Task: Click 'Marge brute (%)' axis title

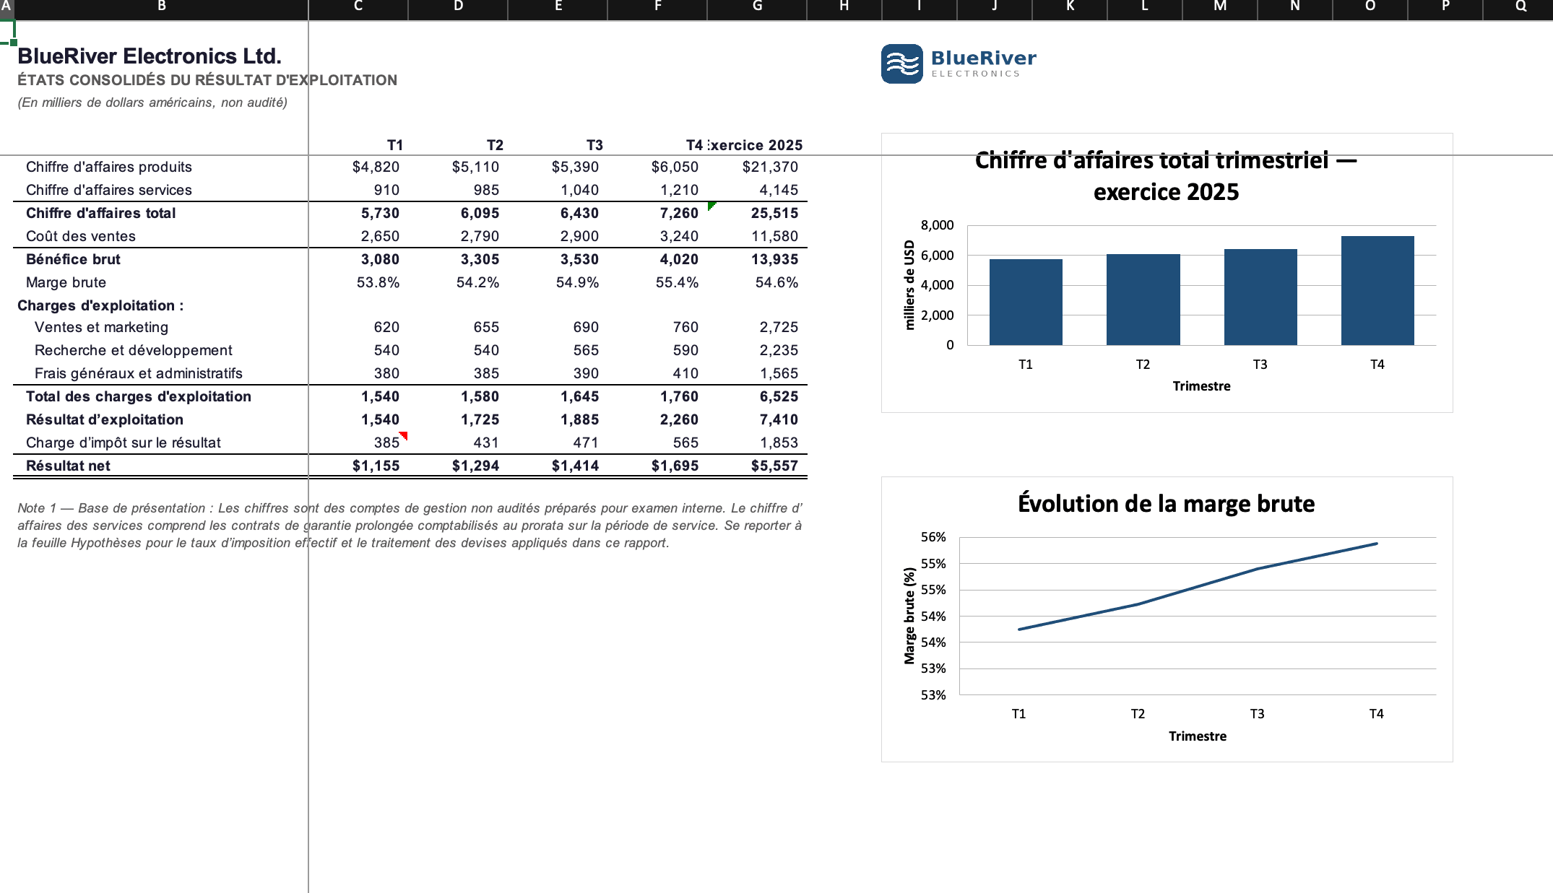Action: pos(909,616)
